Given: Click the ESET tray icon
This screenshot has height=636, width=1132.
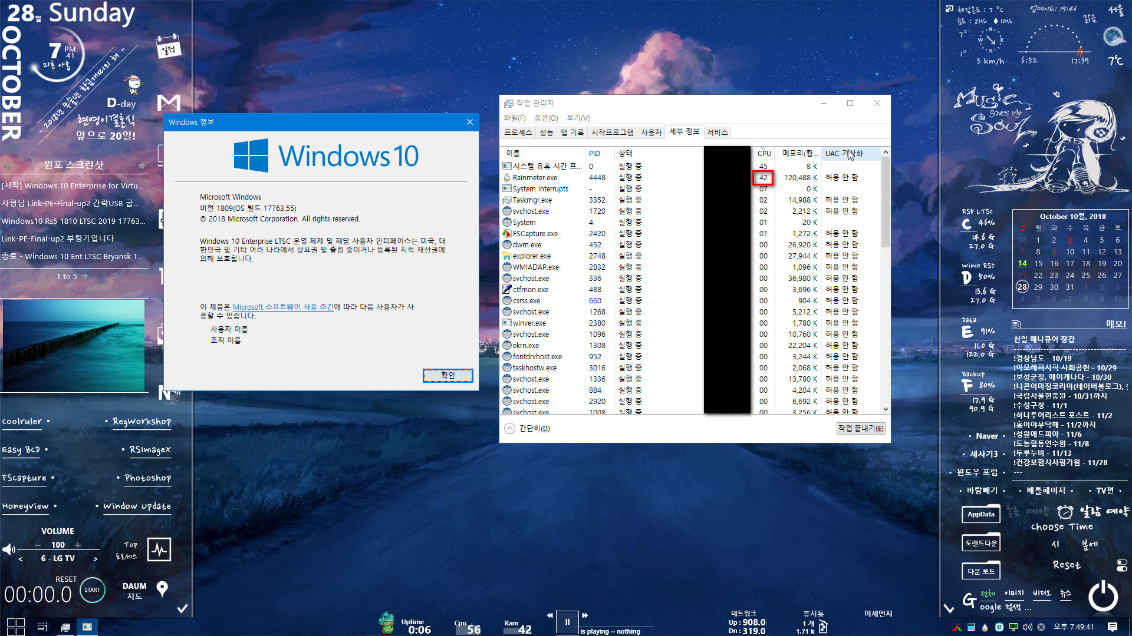Looking at the screenshot, I should [999, 627].
